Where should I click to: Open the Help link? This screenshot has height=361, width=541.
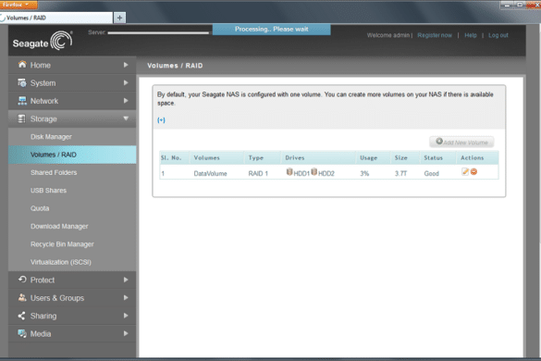pyautogui.click(x=471, y=35)
